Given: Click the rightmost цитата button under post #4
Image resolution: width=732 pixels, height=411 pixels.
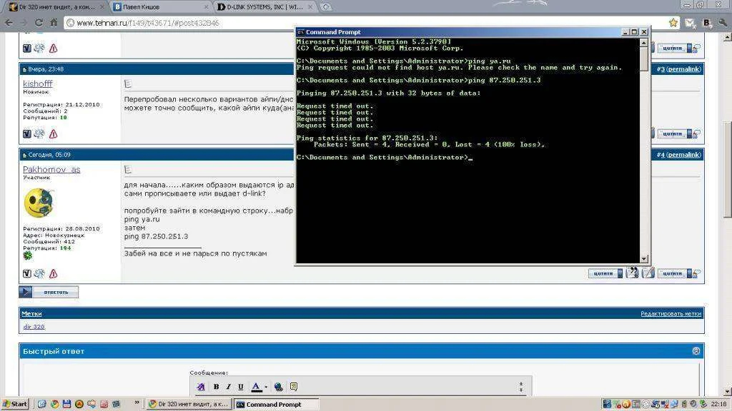Looking at the screenshot, I should (674, 273).
